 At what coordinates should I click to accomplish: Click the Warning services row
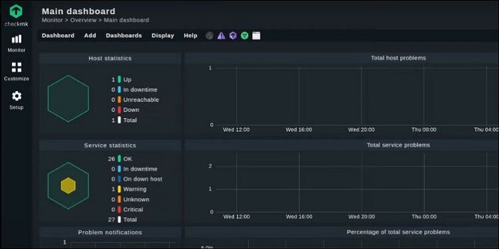tap(128, 189)
